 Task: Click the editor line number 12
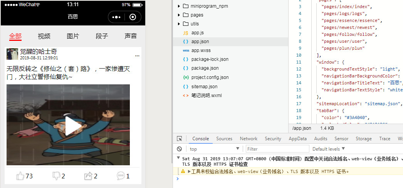298,69
